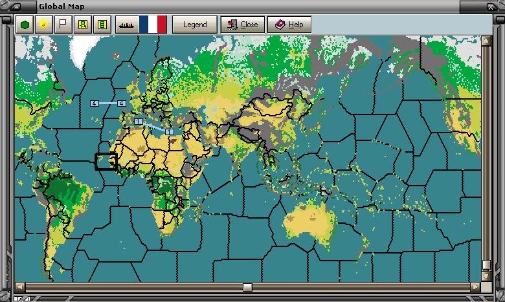505x302 pixels.
Task: Click the vertical scrollbar thumb
Action: (486, 265)
